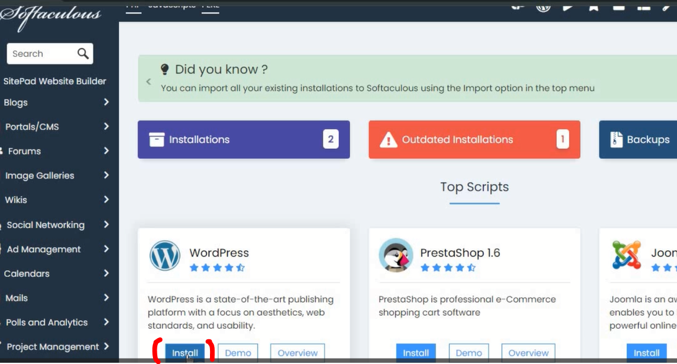Viewport: 677px width, 364px height.
Task: Open the Ad Management category
Action: click(x=43, y=249)
